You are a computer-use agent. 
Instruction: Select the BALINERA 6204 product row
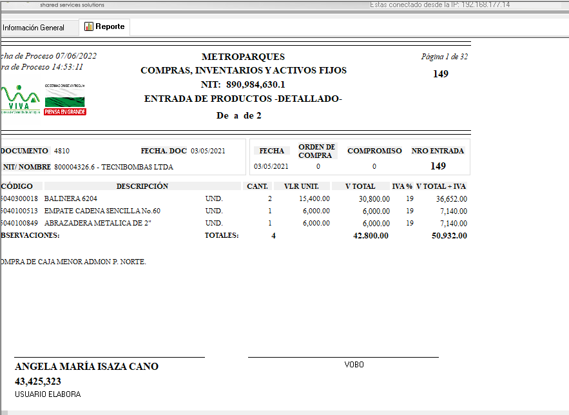coord(72,199)
